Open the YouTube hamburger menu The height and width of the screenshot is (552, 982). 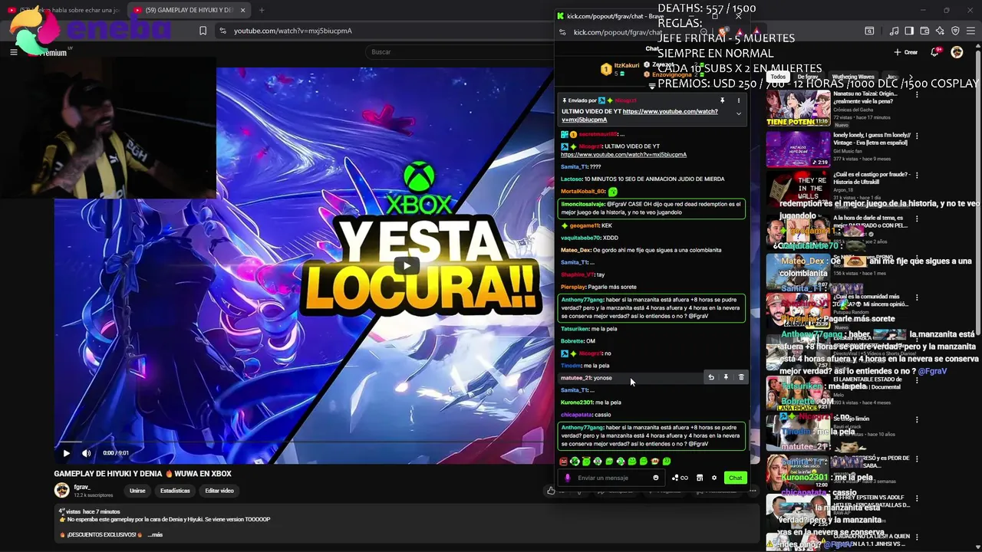coord(13,52)
